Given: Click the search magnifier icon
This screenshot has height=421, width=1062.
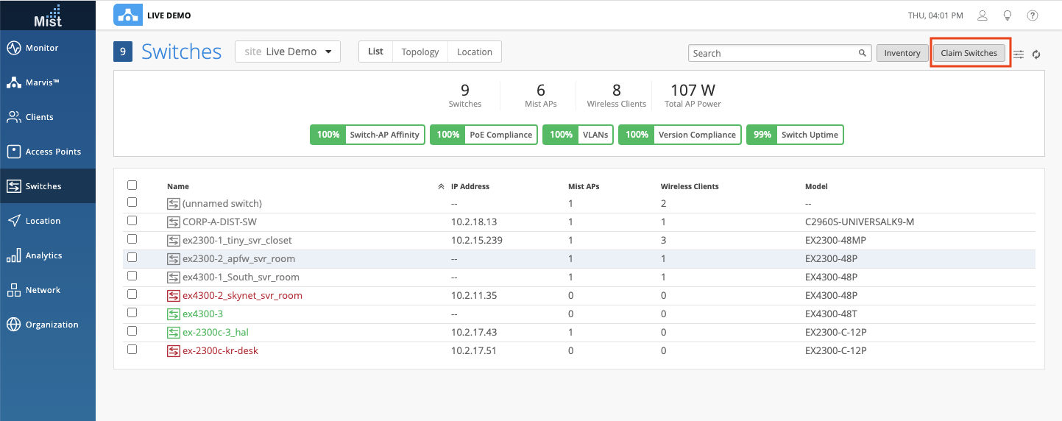Looking at the screenshot, I should coord(862,53).
